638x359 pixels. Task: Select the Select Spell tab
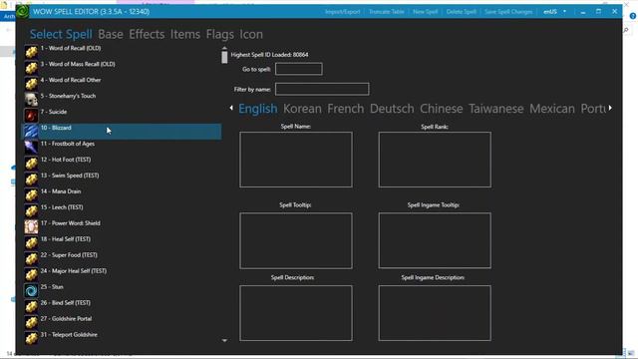pos(61,34)
